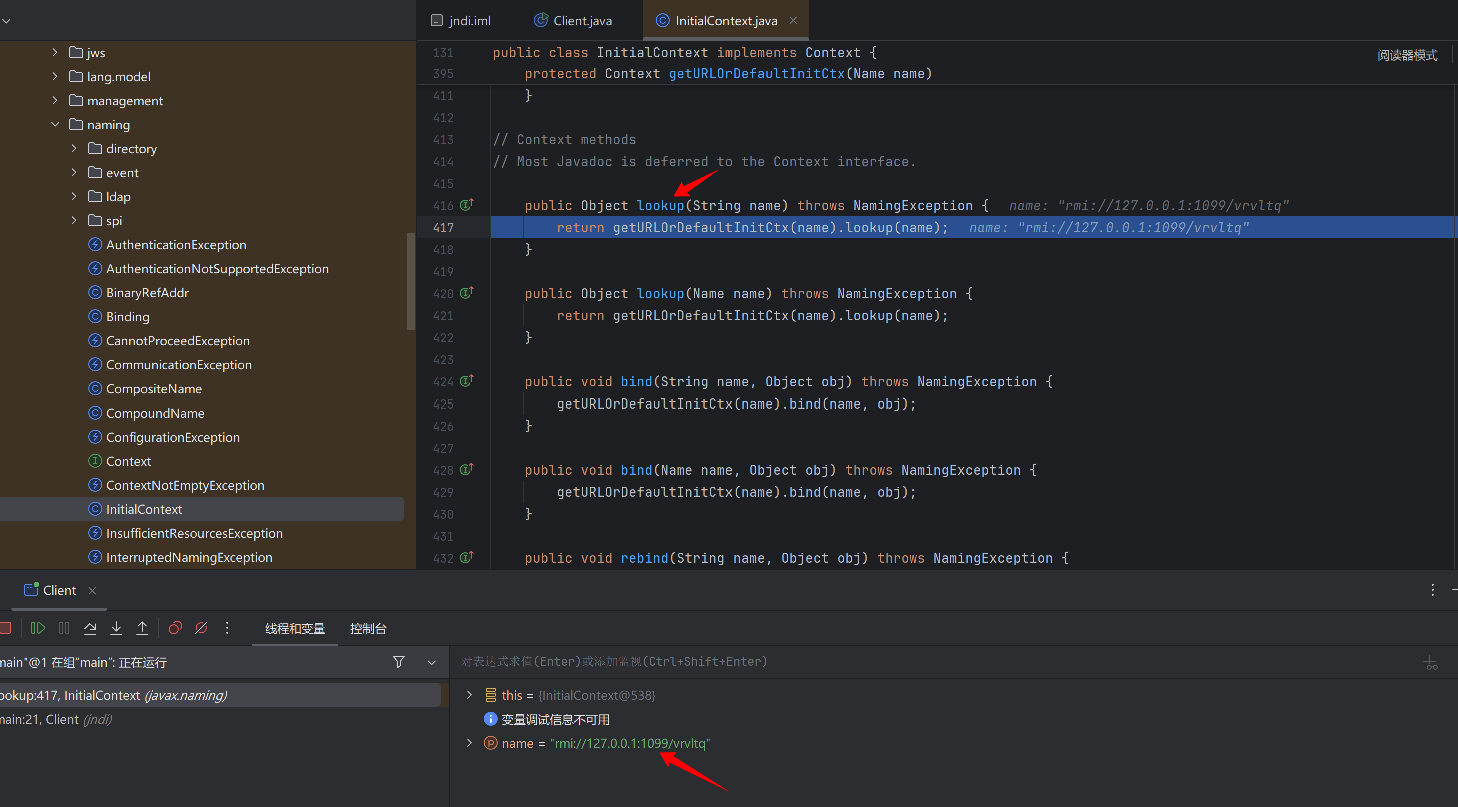Open the 控制台 console tab
This screenshot has height=807, width=1458.
[368, 628]
